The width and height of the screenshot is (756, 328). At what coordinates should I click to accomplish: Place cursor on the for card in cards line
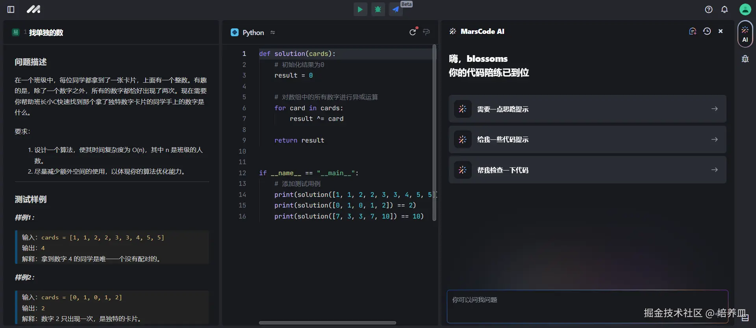pyautogui.click(x=309, y=108)
